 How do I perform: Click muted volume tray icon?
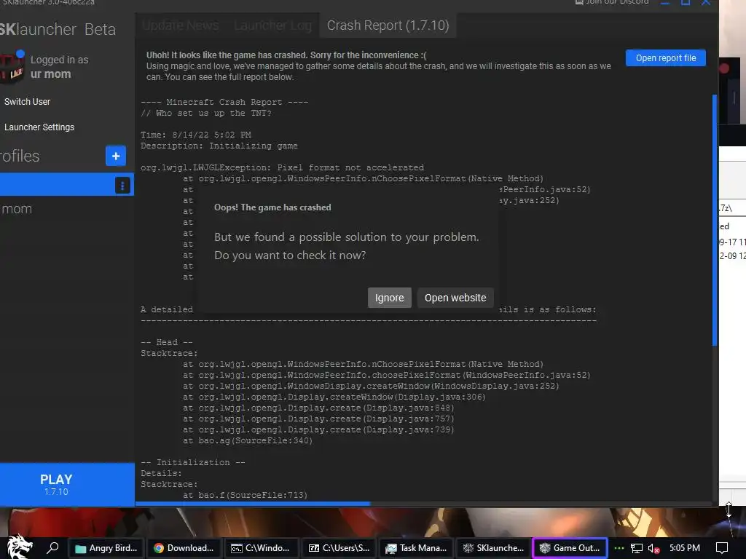coord(653,549)
